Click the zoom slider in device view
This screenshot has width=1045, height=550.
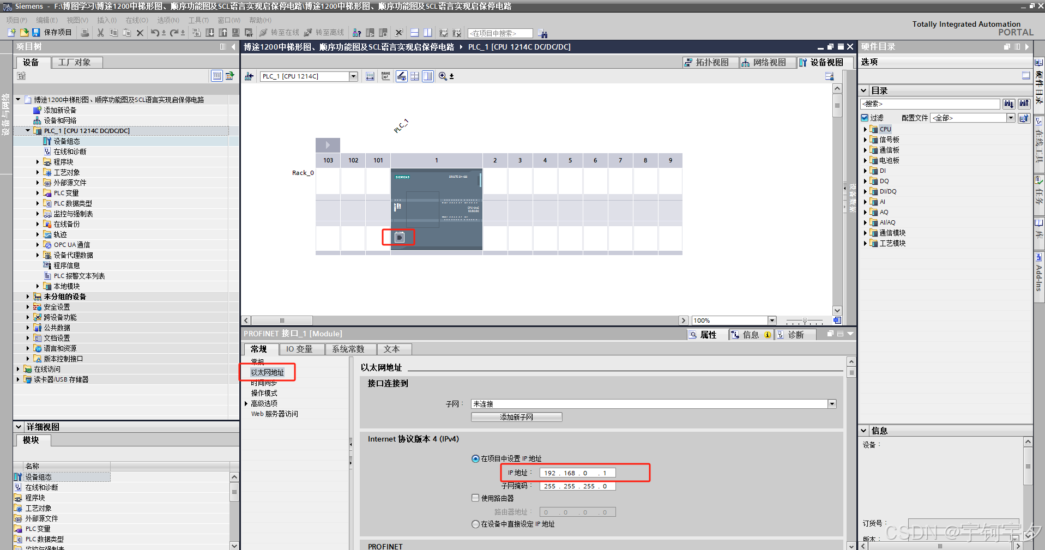click(x=805, y=321)
